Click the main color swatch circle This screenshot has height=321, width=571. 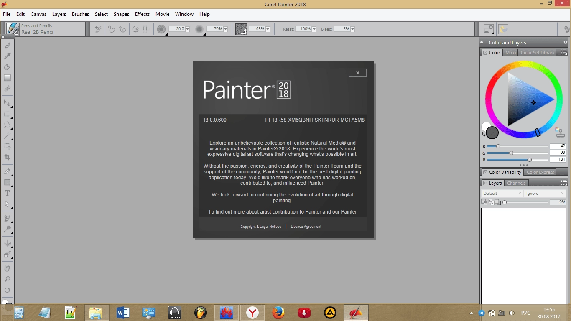tap(492, 132)
